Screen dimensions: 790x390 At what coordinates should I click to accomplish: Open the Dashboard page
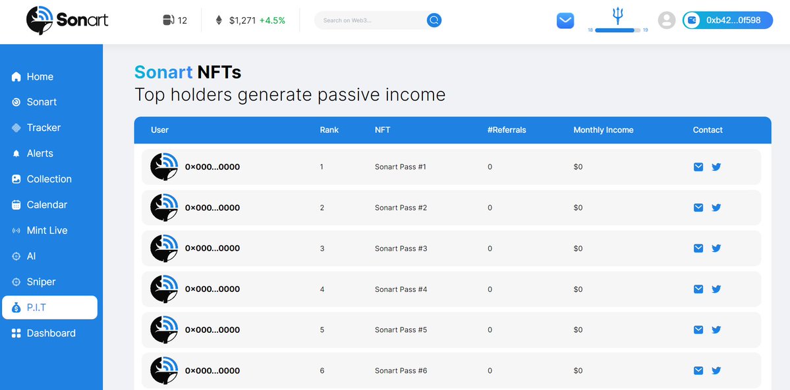[50, 333]
